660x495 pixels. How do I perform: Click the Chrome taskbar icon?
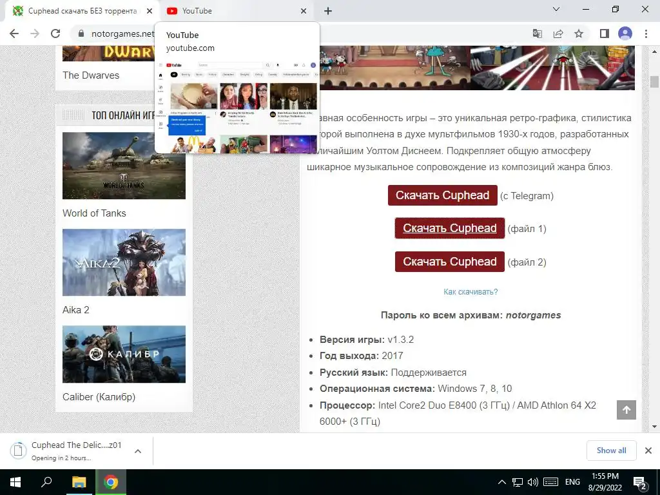(x=111, y=482)
